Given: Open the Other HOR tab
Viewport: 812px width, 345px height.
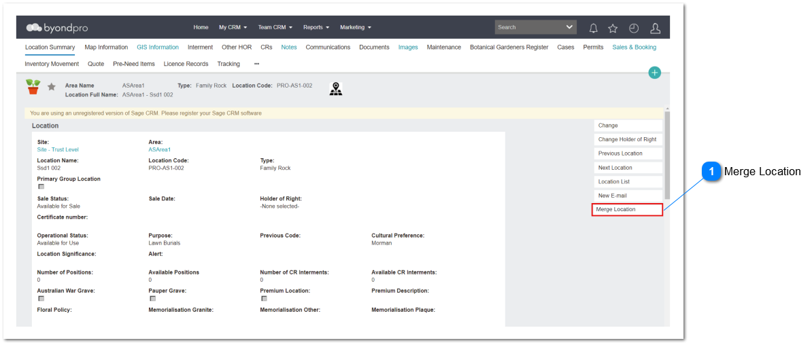Looking at the screenshot, I should click(237, 47).
